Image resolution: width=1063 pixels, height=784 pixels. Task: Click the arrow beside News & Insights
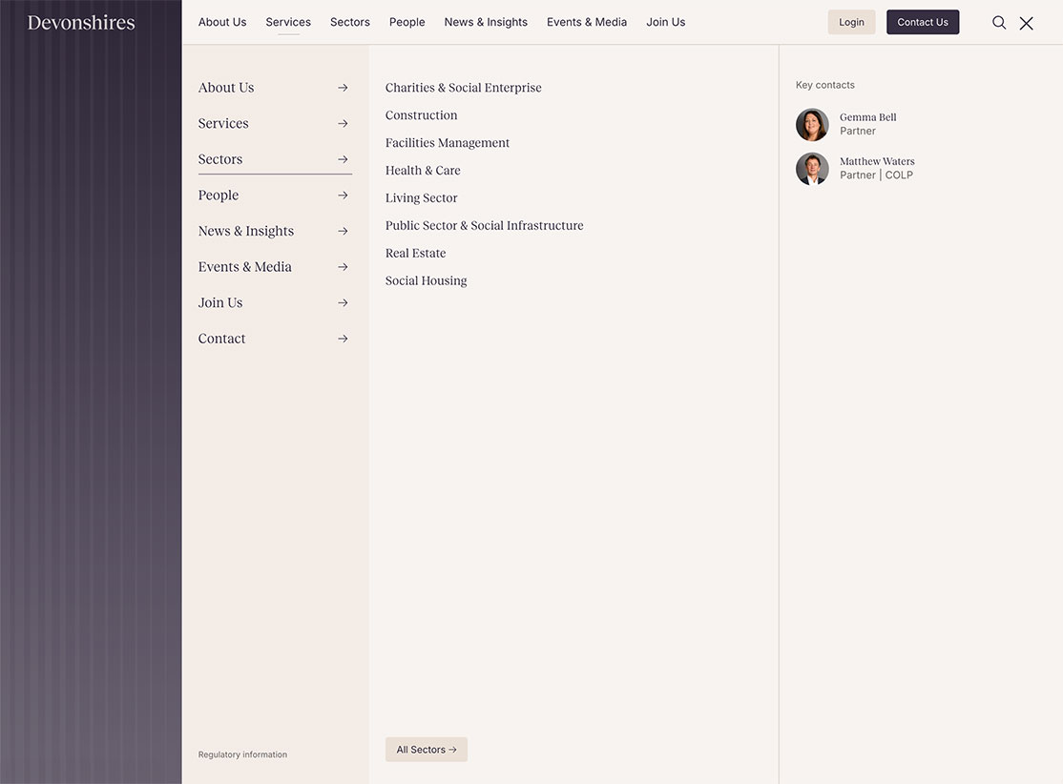pos(343,232)
